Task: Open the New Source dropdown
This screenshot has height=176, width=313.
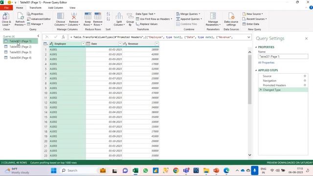Action: pos(252,14)
